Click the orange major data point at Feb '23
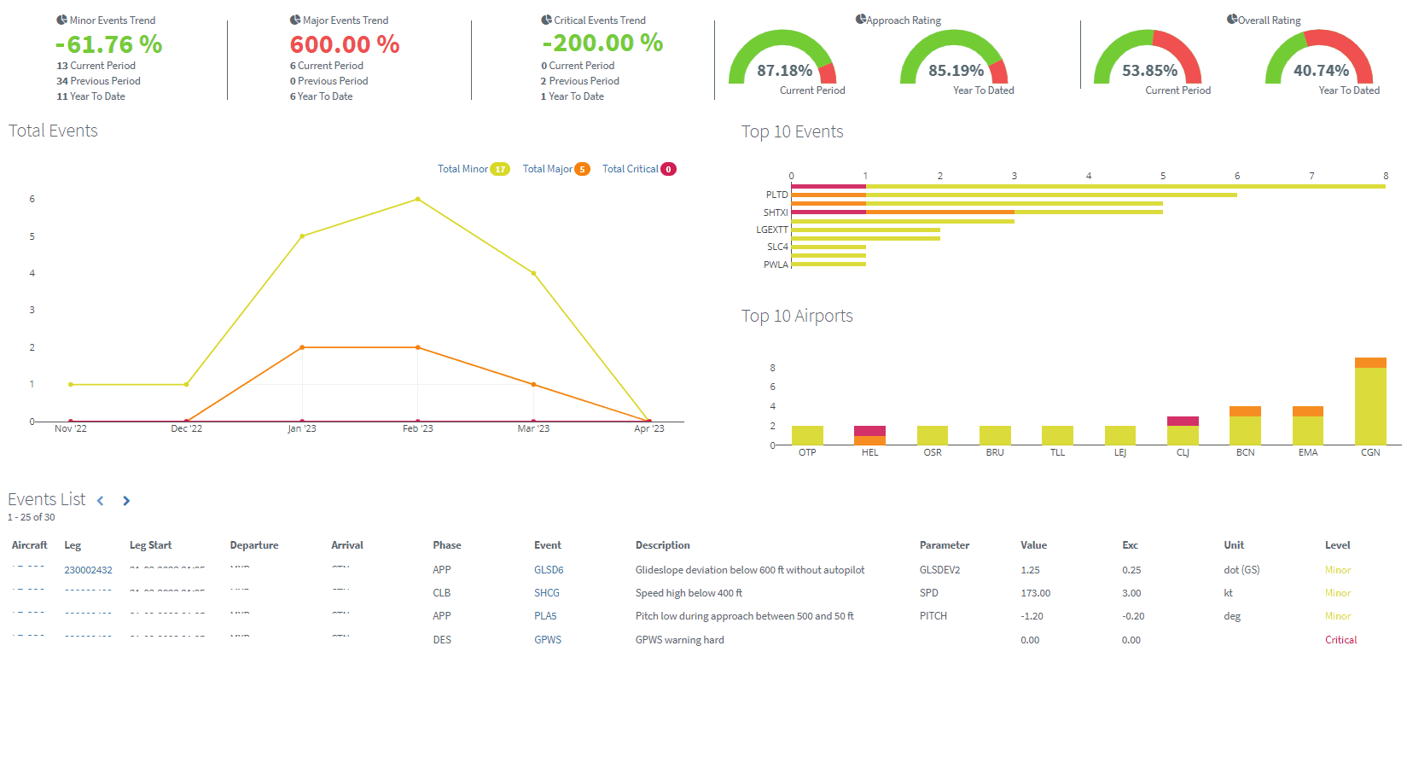The width and height of the screenshot is (1407, 768). click(417, 347)
